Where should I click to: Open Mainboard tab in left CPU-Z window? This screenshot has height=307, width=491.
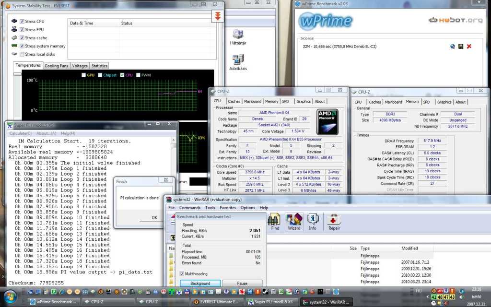click(252, 102)
